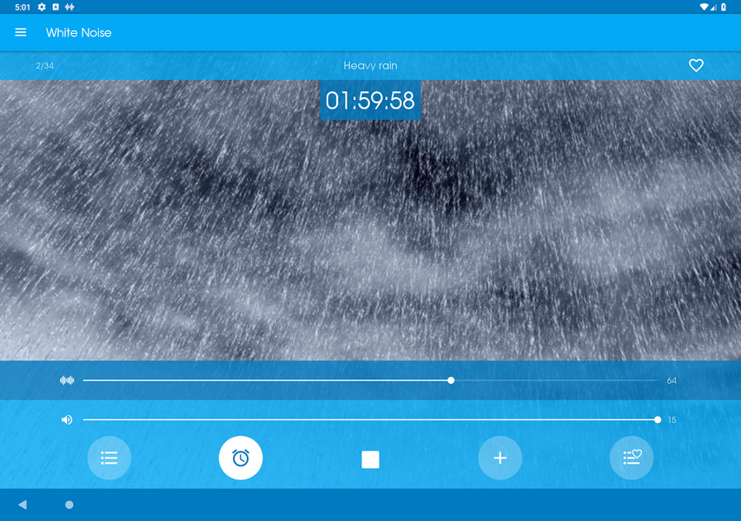Image resolution: width=741 pixels, height=521 pixels.
Task: Tap the settings gear in status bar
Action: [42, 7]
